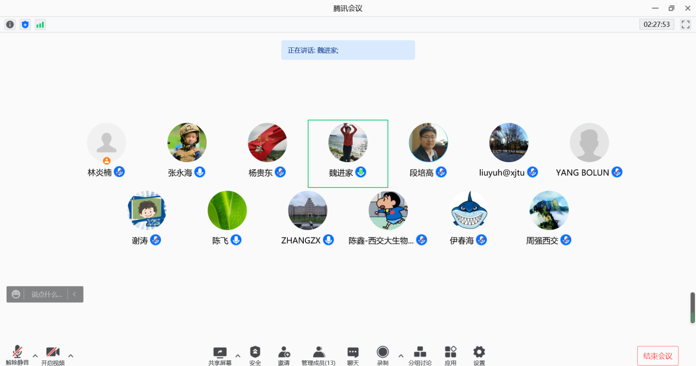Open 分组讨论 breakout rooms
This screenshot has width=696, height=366.
420,354
